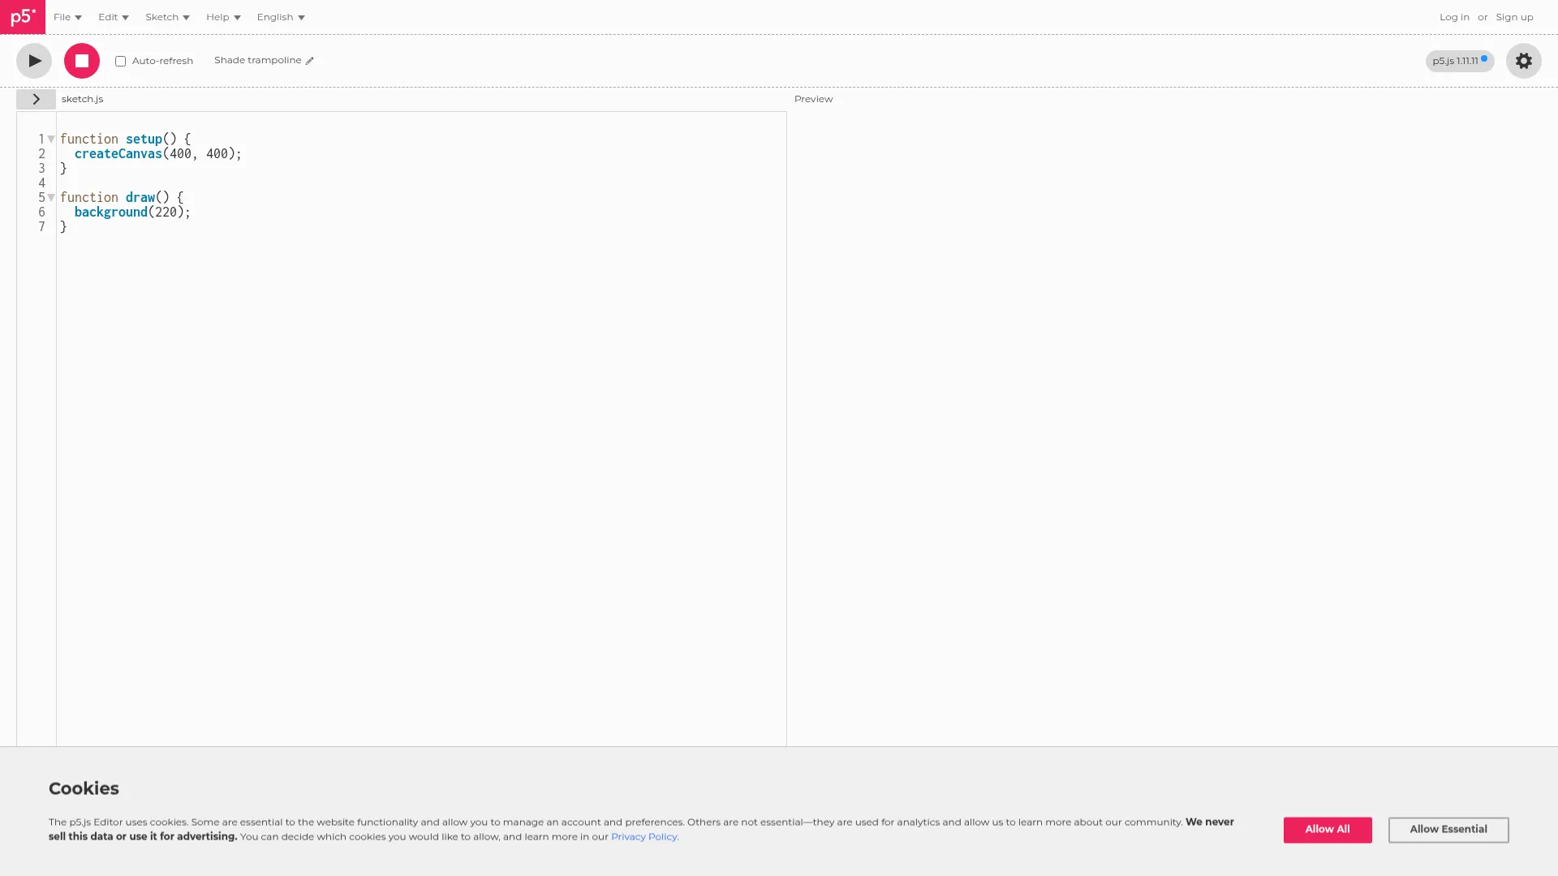Click the p5.js 1.11.11 version badge

1458,61
